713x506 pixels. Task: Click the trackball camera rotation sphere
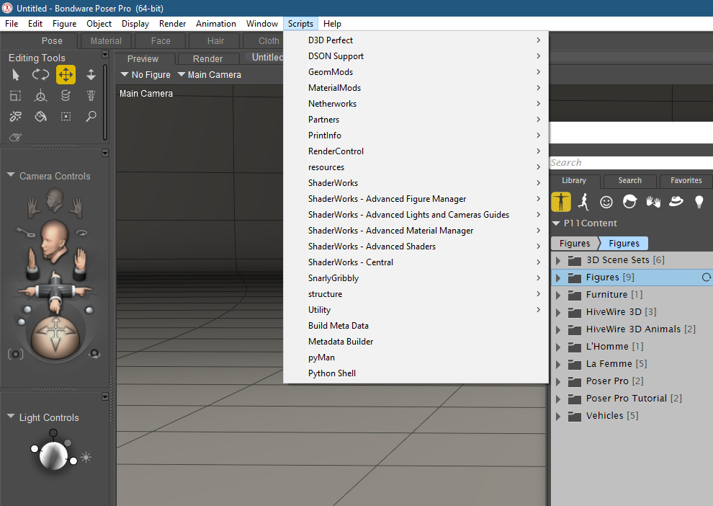click(55, 337)
